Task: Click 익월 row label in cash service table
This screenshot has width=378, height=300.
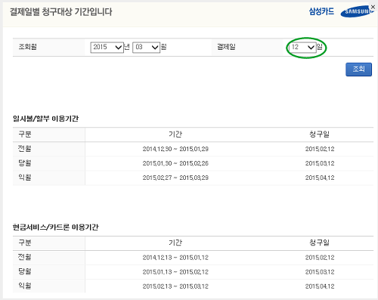Action: pos(25,286)
